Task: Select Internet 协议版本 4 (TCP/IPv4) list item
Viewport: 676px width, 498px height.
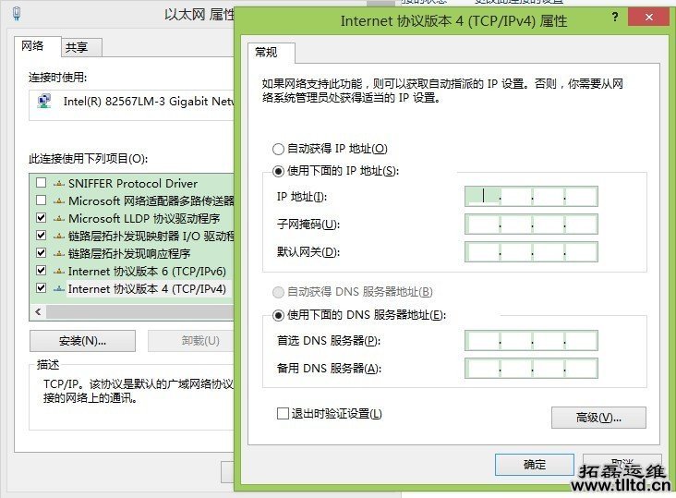Action: (x=147, y=289)
